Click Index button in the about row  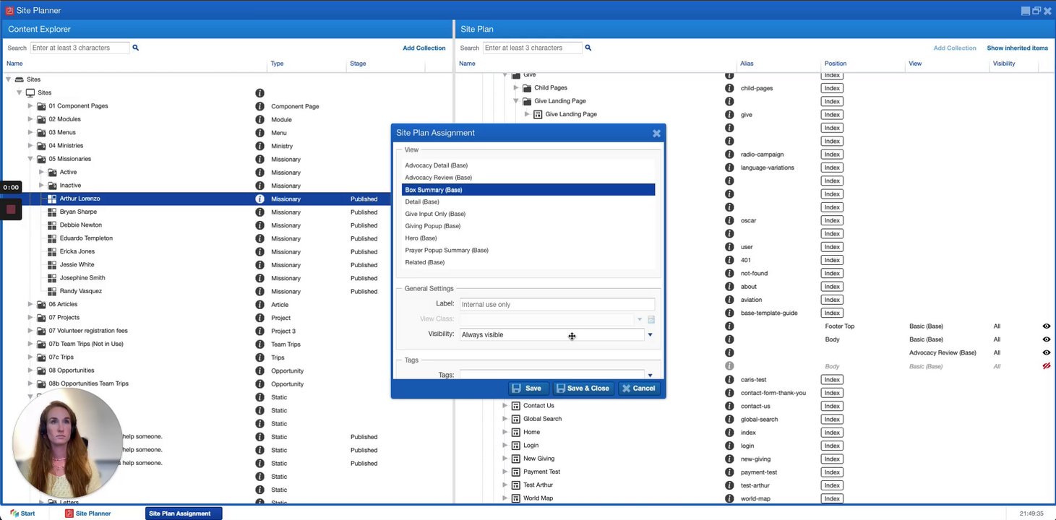(832, 287)
